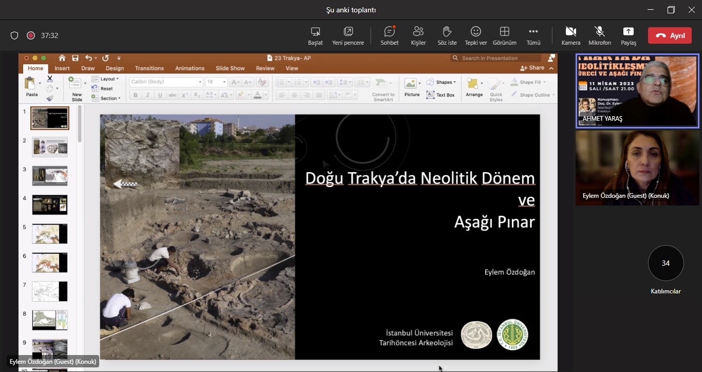Screen dimensions: 702x372
Task: Insert a Picture from ribbon
Action: 412,87
